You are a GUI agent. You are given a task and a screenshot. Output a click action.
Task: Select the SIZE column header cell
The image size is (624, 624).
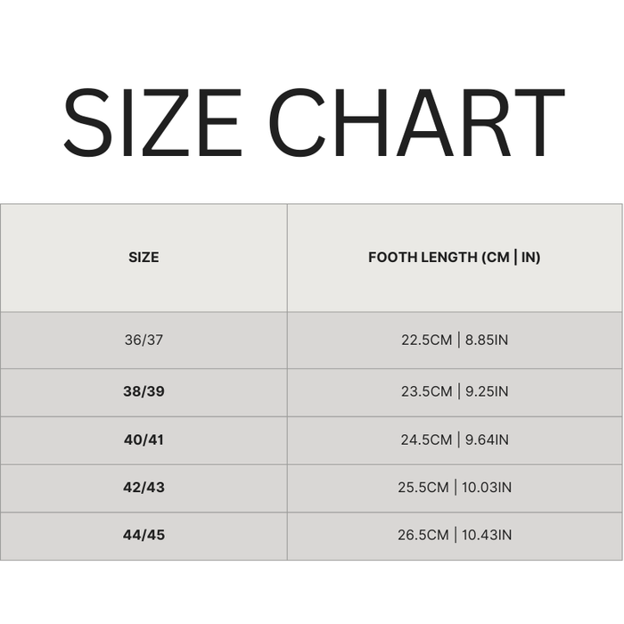(144, 258)
